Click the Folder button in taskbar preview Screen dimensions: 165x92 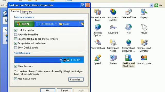point(68,24)
